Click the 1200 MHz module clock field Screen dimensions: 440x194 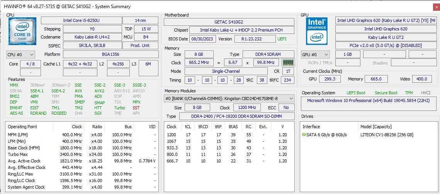point(247,108)
